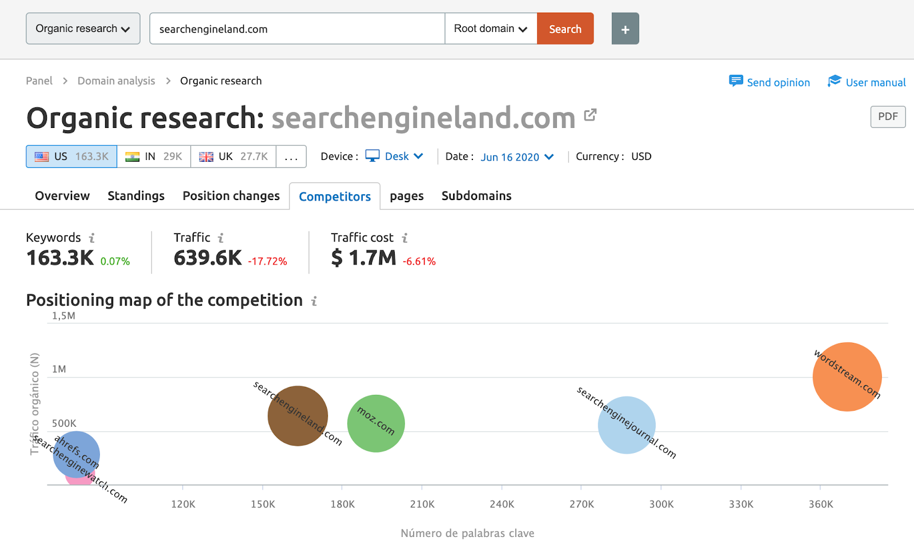Select the IN 29K database button

154,157
